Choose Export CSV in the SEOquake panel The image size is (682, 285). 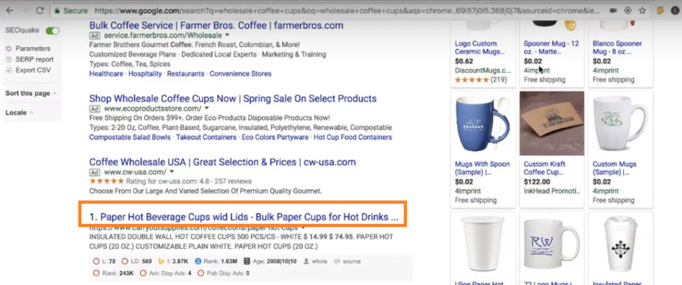33,70
